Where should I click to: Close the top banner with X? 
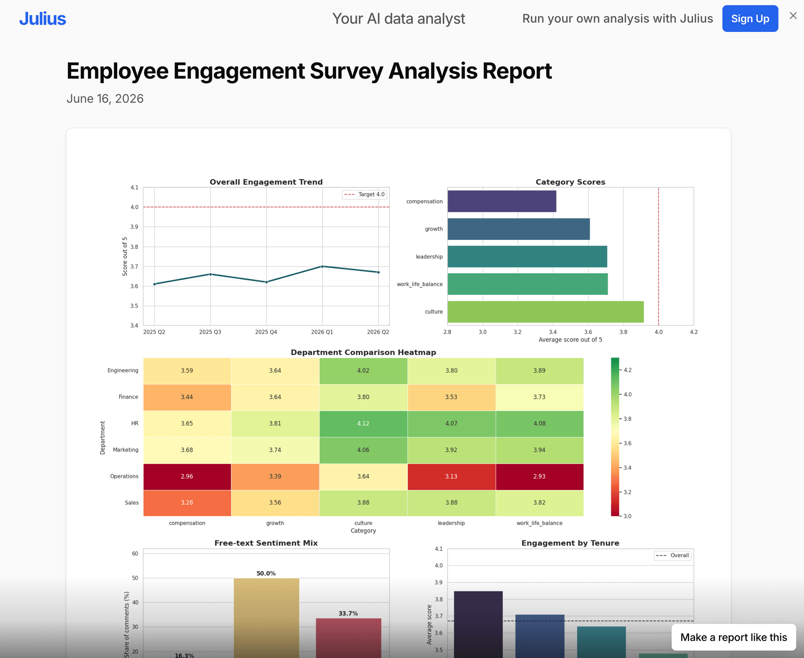[793, 16]
